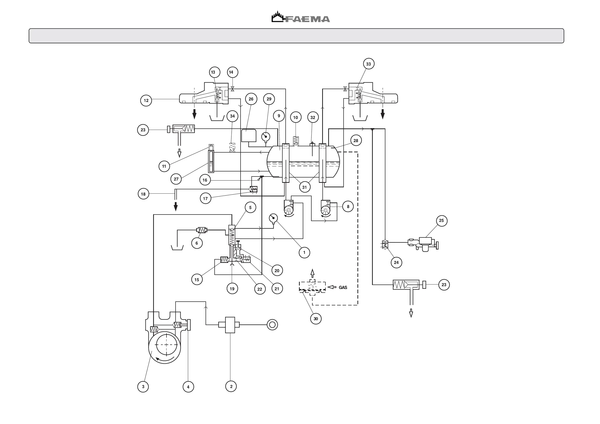Select callout 26 circle

[x=251, y=99]
